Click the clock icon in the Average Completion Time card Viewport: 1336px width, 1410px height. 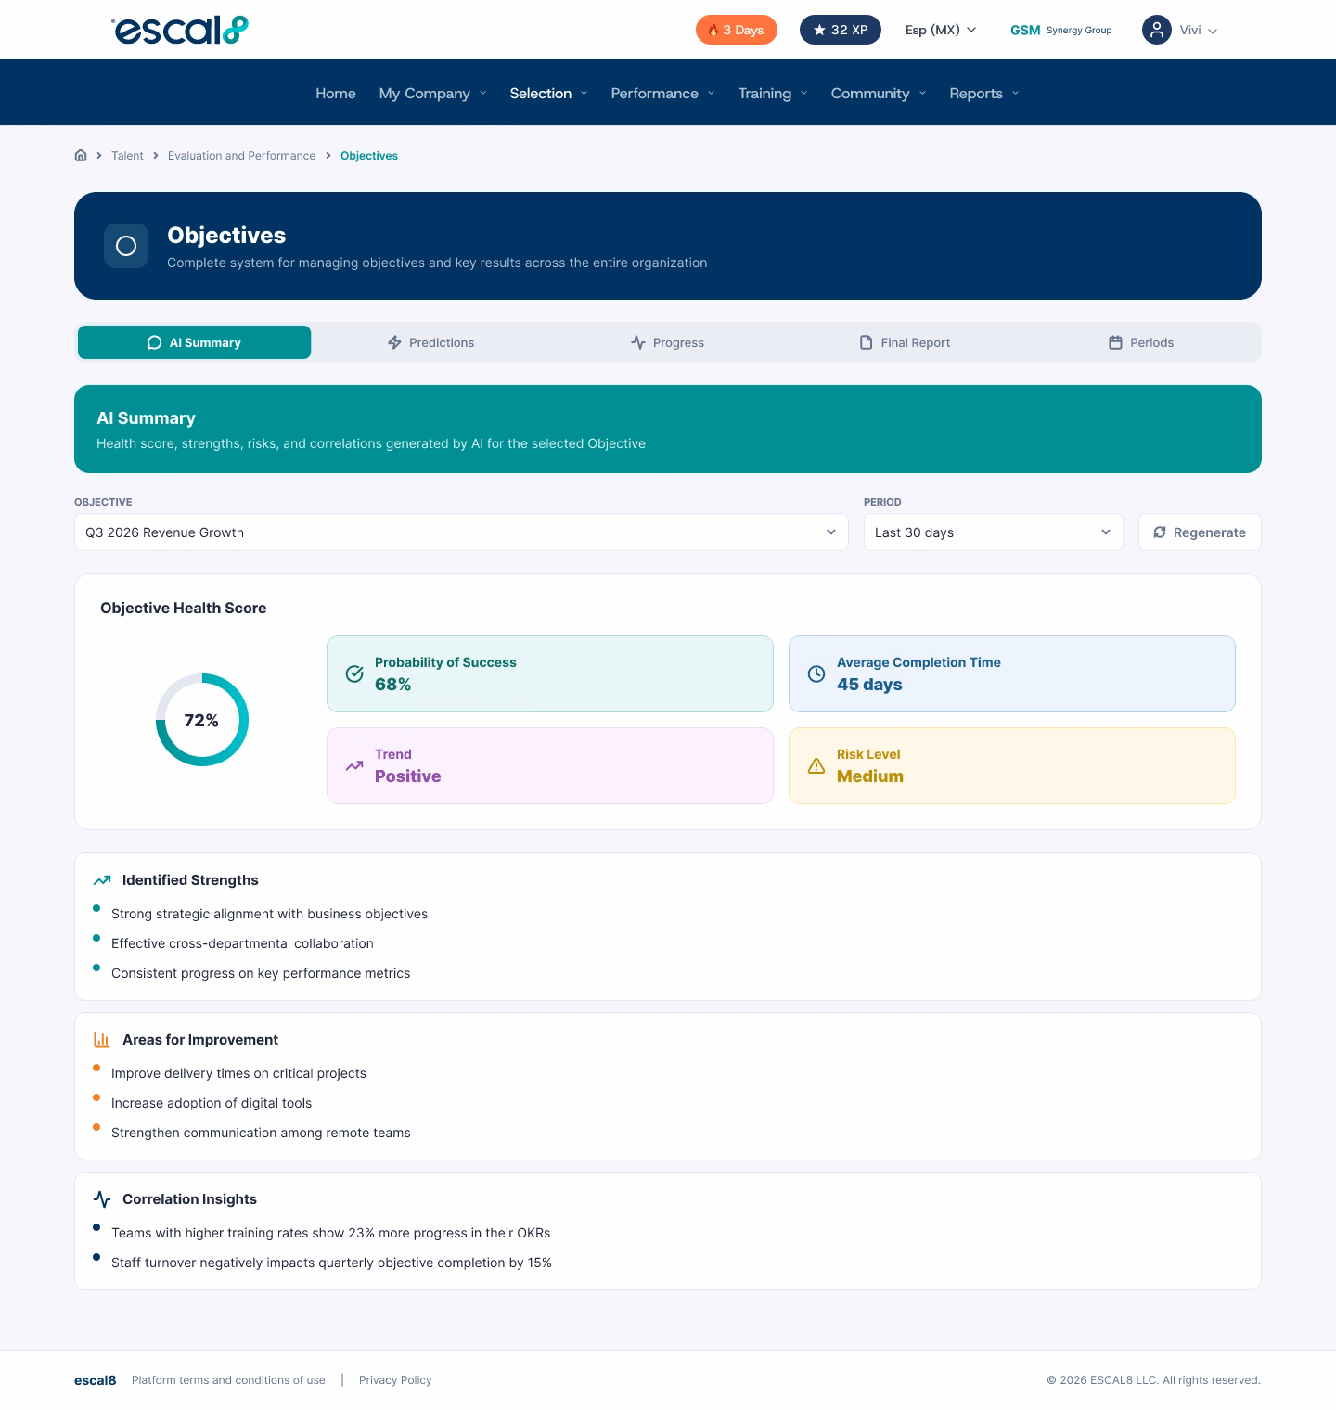(x=816, y=673)
